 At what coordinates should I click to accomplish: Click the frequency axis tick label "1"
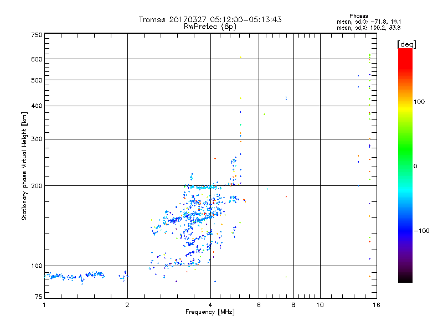[x=44, y=305]
